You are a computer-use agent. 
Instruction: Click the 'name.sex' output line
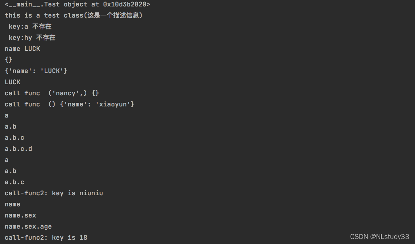(x=20, y=215)
